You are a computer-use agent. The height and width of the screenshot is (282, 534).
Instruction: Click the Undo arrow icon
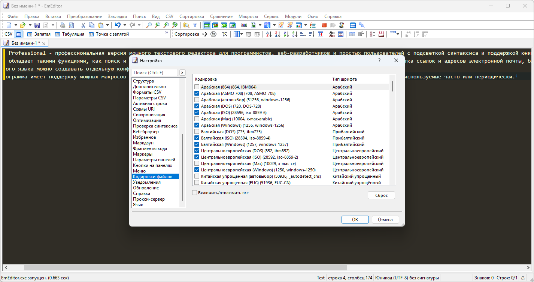click(118, 25)
